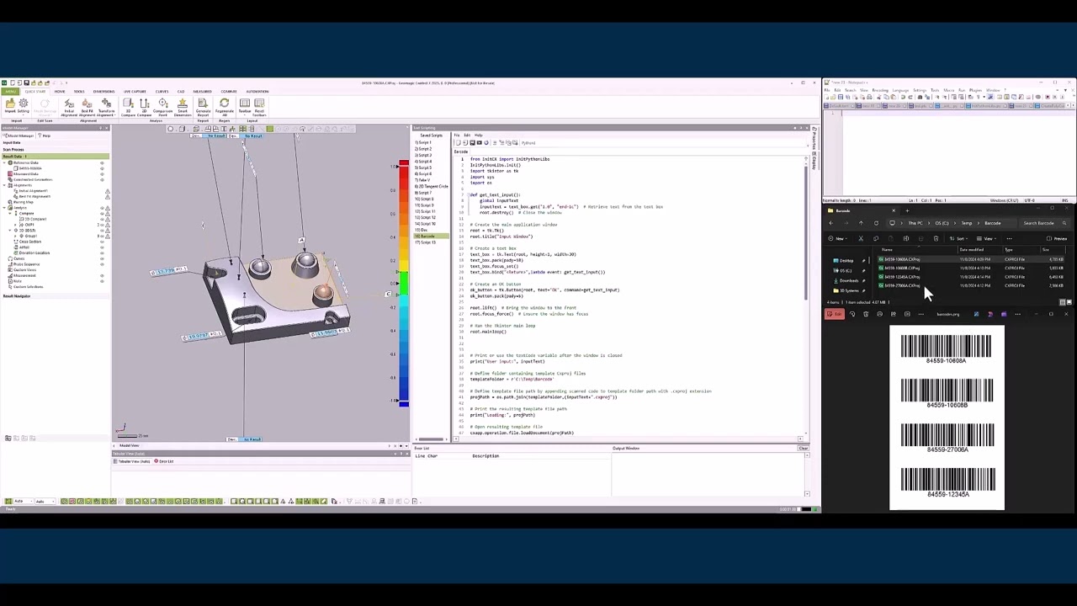Toggle visibility of Measurement item
Screen dimensions: 1077x606
(x=103, y=275)
